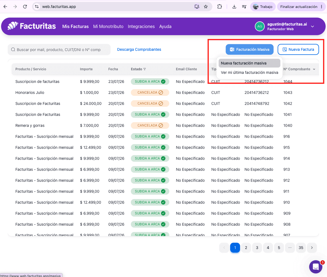The height and width of the screenshot is (277, 327).
Task: Click the Descarga Comprobantes link
Action: [x=139, y=49]
